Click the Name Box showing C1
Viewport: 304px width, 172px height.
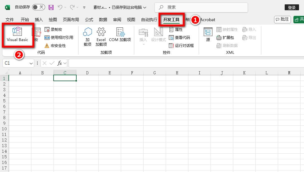16,63
